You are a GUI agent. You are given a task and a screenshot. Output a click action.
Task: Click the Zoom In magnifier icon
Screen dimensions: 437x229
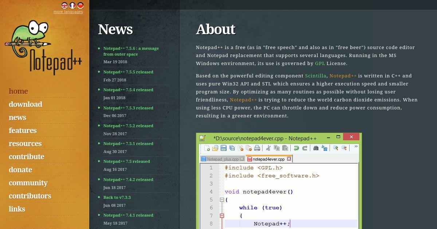point(336,148)
